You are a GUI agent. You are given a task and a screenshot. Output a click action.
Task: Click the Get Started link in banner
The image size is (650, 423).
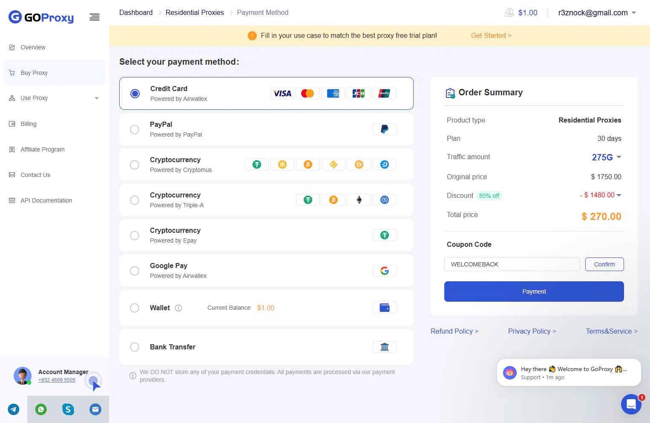click(491, 36)
